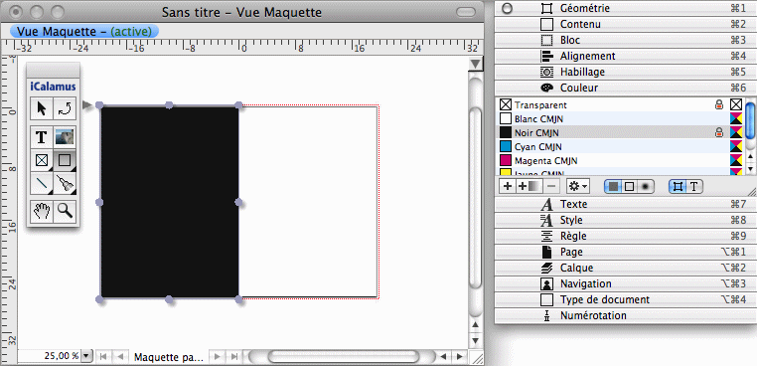Remove color with the minus button

(552, 186)
